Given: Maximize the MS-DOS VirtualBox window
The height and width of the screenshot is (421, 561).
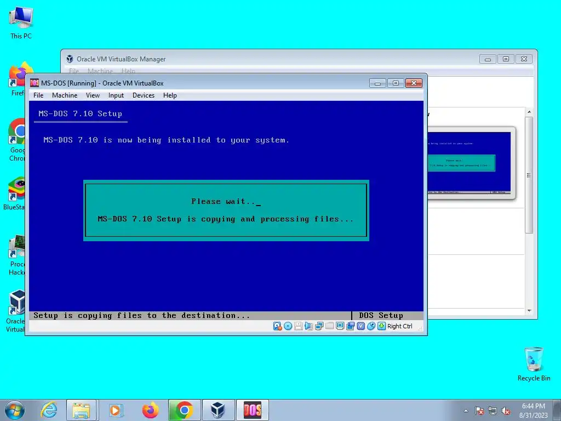Looking at the screenshot, I should coord(396,83).
